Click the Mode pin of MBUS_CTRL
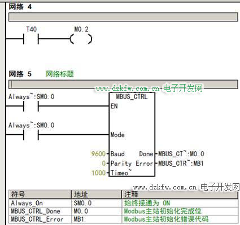The height and width of the screenshot is (225, 240). (x=117, y=135)
